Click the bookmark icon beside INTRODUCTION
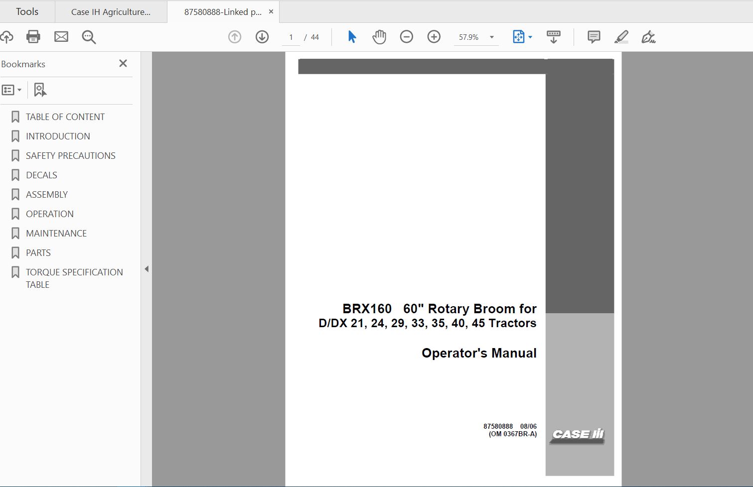Image resolution: width=753 pixels, height=487 pixels. coord(15,136)
